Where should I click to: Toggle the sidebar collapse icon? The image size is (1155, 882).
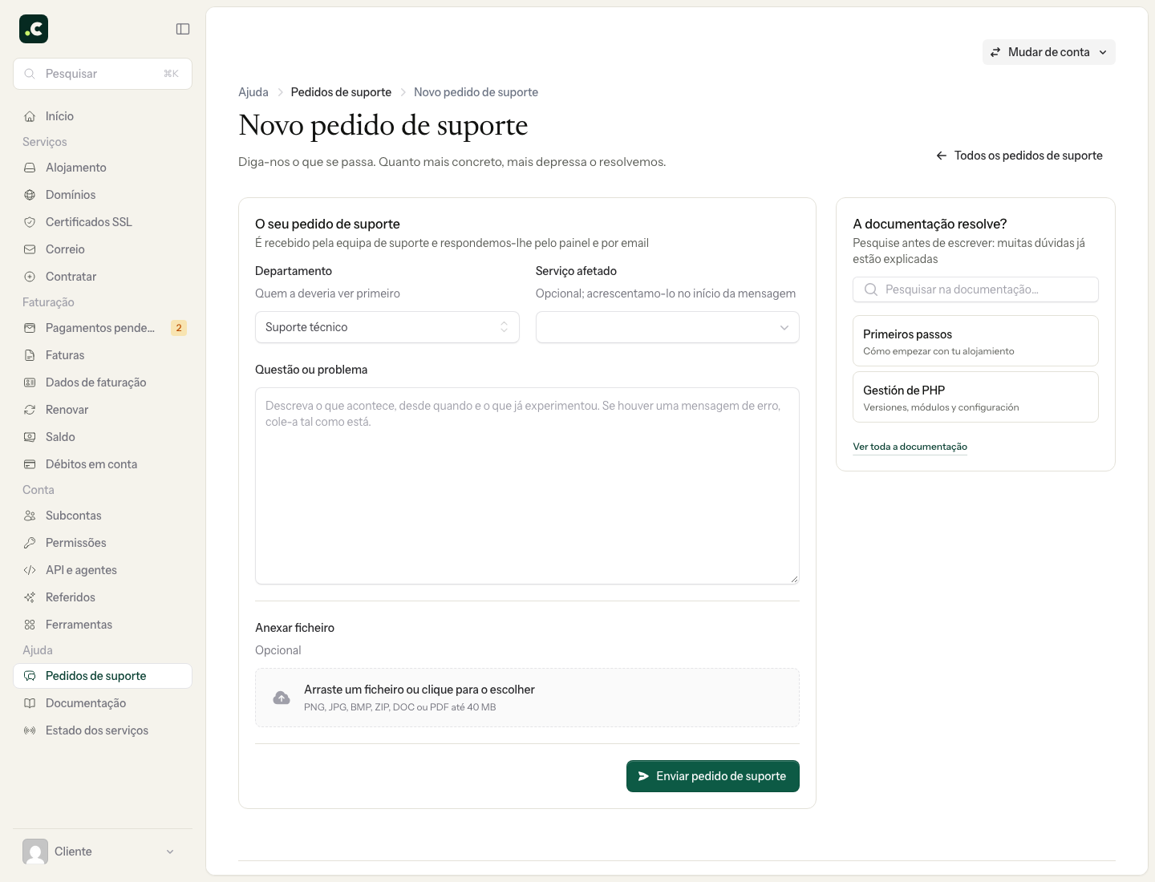(x=183, y=29)
